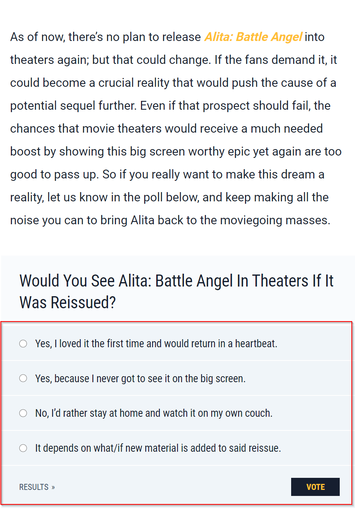Click the poll heading "Would You See Alita"

[176, 281]
